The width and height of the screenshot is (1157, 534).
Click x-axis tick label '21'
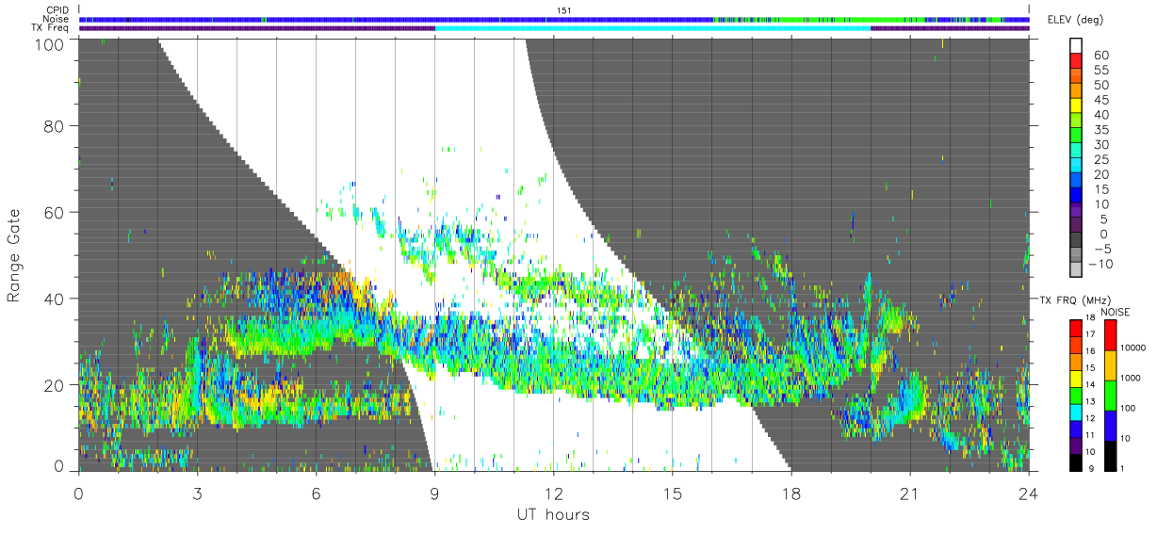(x=910, y=493)
